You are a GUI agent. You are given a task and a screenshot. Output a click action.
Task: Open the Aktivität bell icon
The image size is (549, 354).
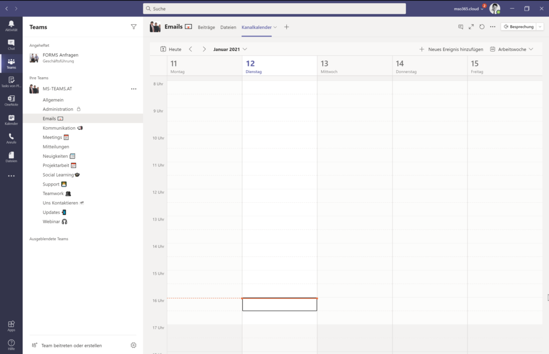11,26
